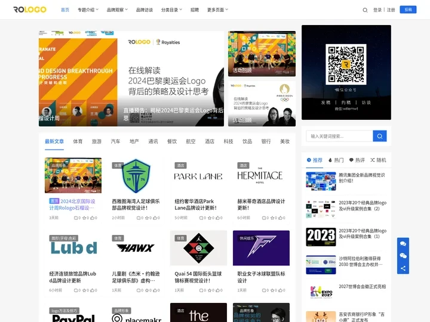Open the top 活动回顾 panel discussion thumbnail
Viewport: 430px width, 322px height.
click(262, 54)
